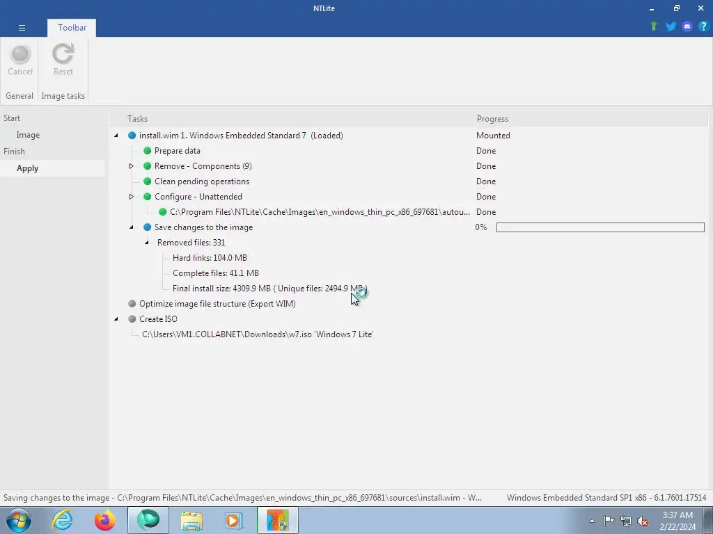Switch to the Toolbar tab
This screenshot has height=534, width=713.
click(x=72, y=28)
